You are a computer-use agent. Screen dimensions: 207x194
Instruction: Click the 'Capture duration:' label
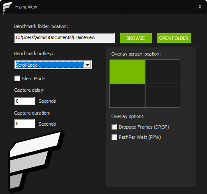32,113
